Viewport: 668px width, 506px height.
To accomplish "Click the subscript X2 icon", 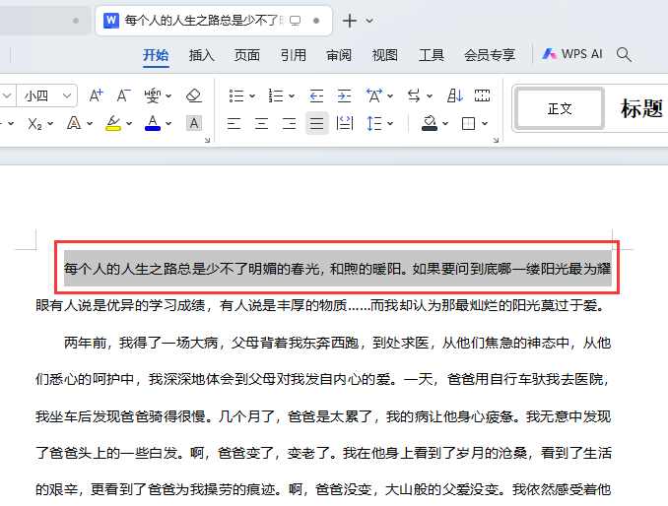I will (34, 124).
